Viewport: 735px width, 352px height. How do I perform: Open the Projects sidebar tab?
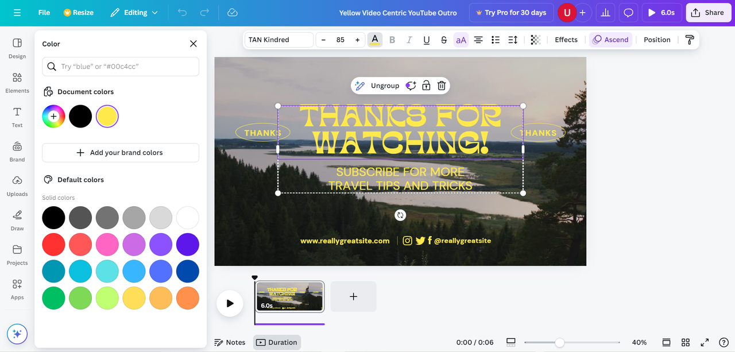(x=17, y=255)
